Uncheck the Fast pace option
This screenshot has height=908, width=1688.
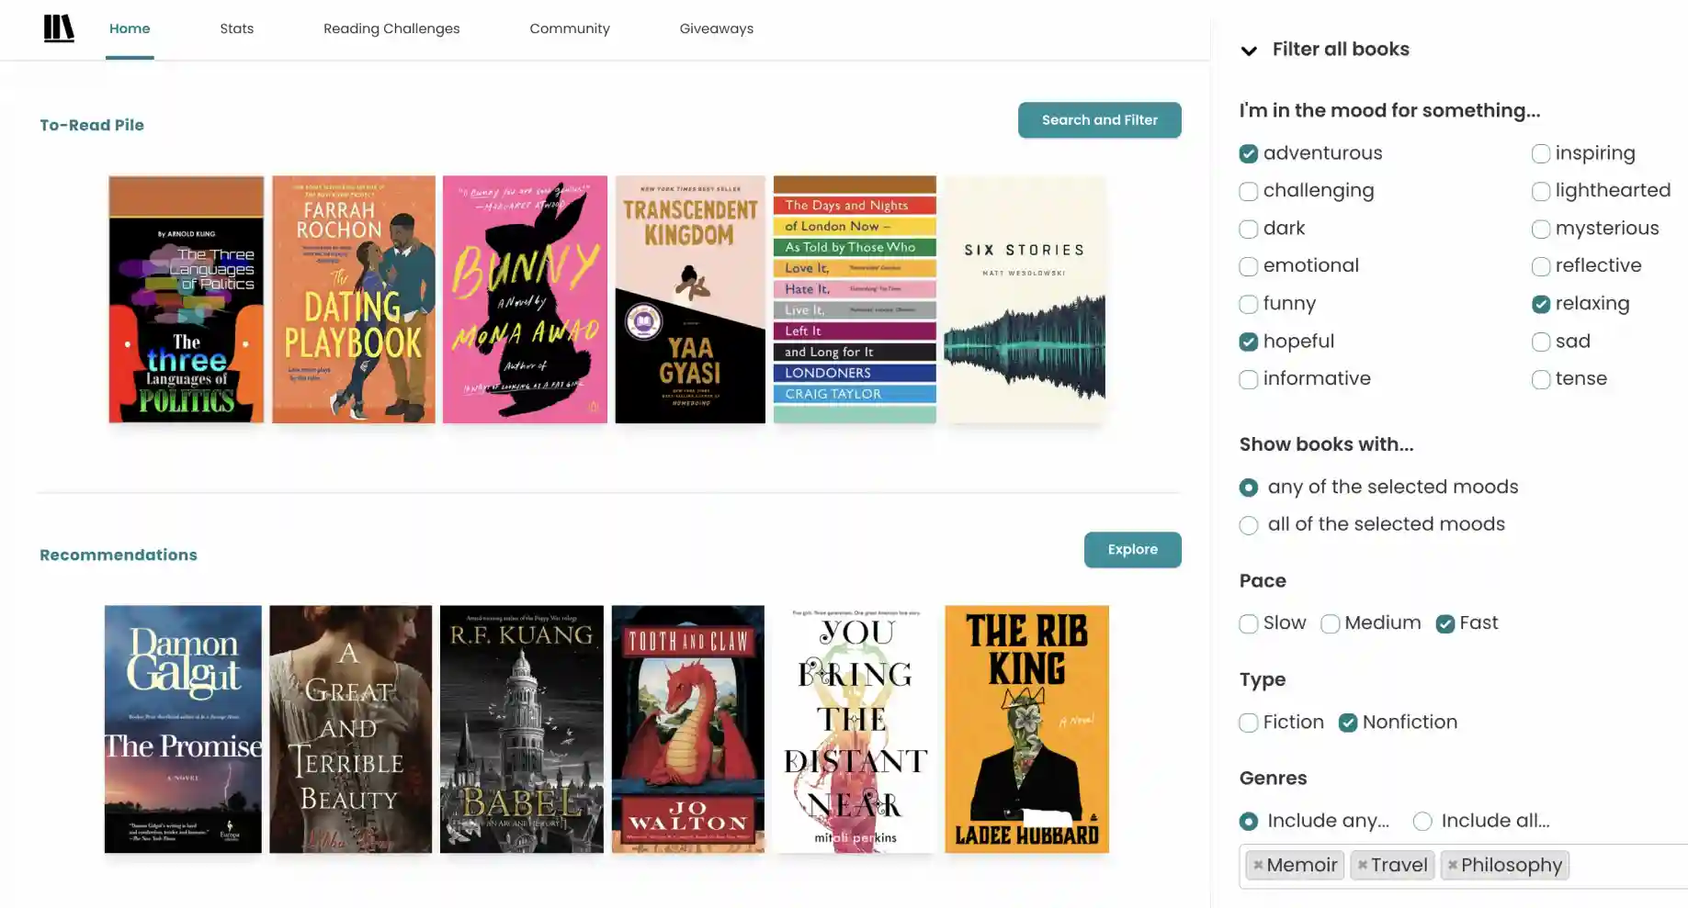point(1445,624)
